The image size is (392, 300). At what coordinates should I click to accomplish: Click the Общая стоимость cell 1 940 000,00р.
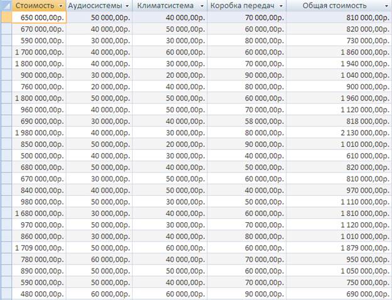click(339, 63)
